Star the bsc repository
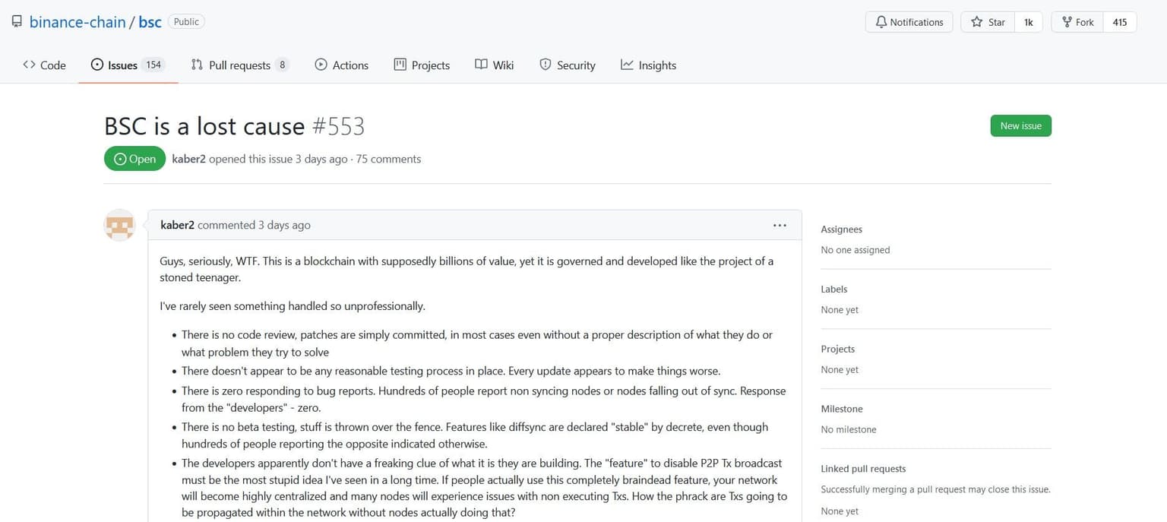 click(988, 22)
